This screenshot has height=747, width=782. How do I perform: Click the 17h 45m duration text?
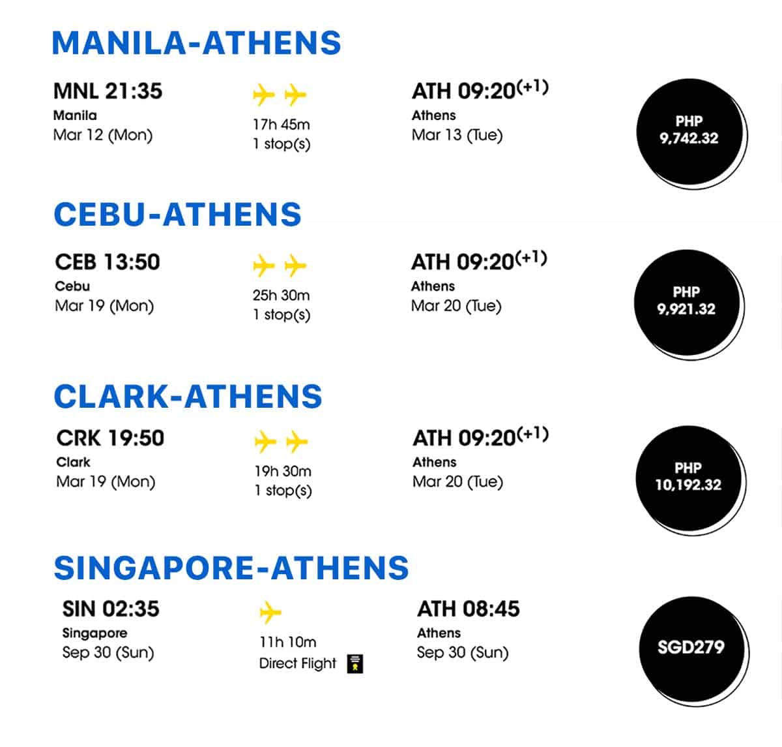[x=282, y=125]
